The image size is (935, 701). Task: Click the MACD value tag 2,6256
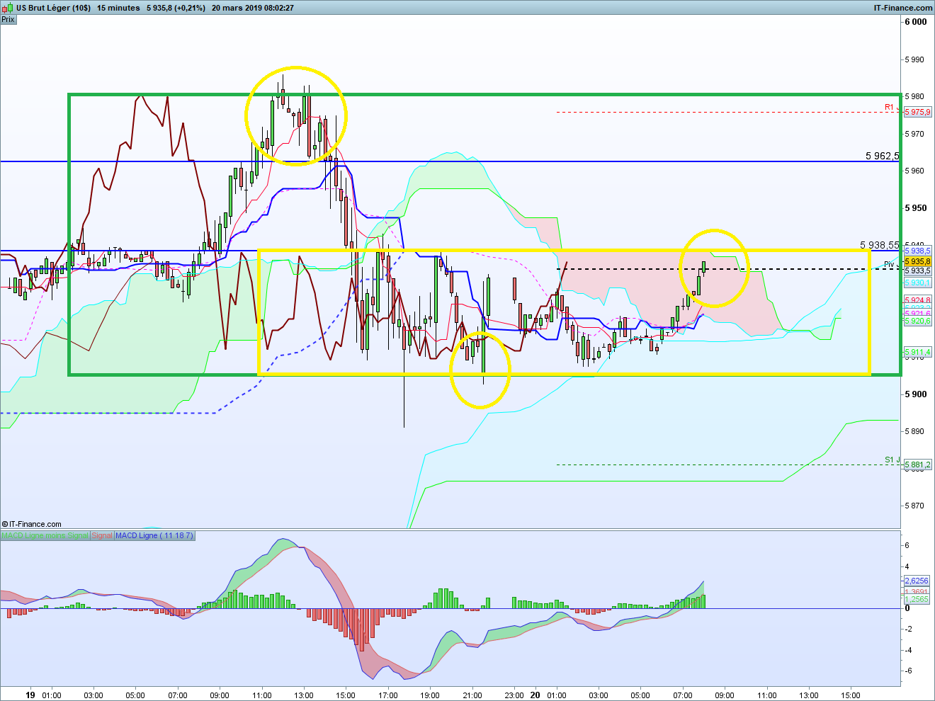tap(917, 581)
